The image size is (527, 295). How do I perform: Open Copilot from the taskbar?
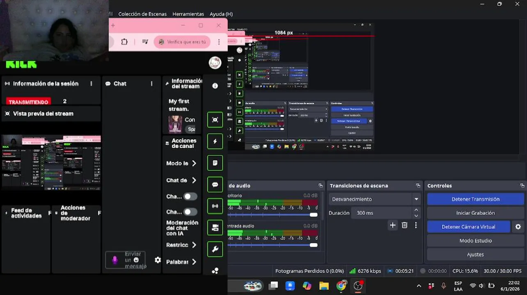tap(307, 286)
